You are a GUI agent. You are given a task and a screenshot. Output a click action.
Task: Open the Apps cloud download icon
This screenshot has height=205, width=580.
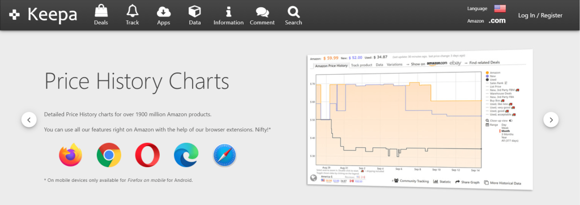(164, 12)
